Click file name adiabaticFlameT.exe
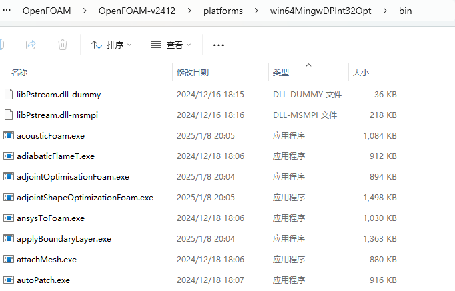Image resolution: width=455 pixels, height=291 pixels. 55,156
